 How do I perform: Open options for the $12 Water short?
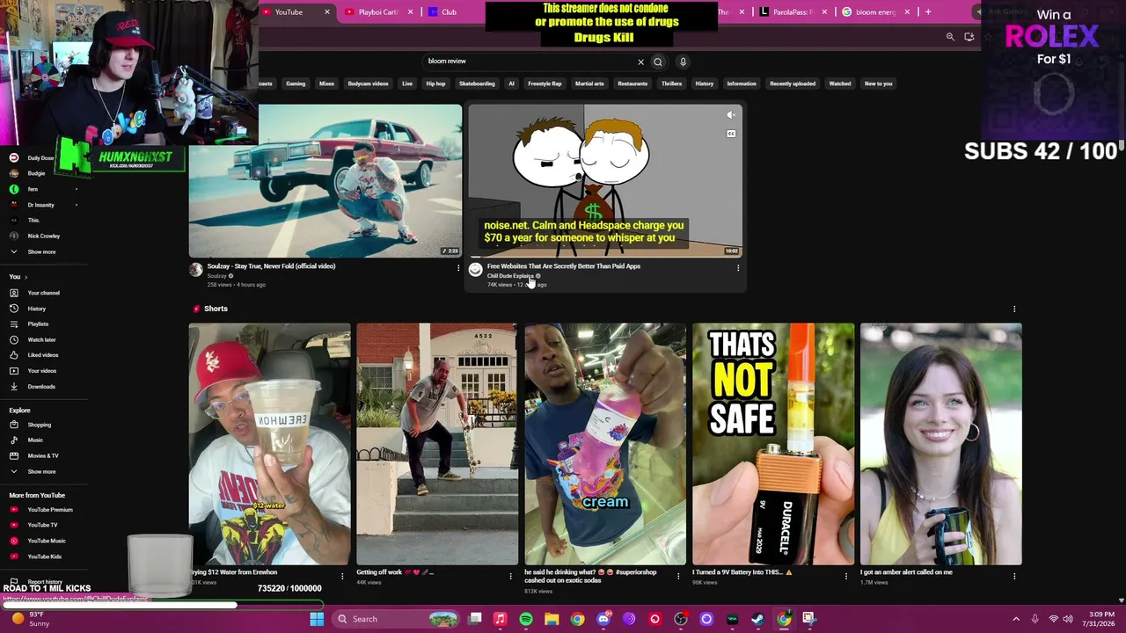click(343, 577)
